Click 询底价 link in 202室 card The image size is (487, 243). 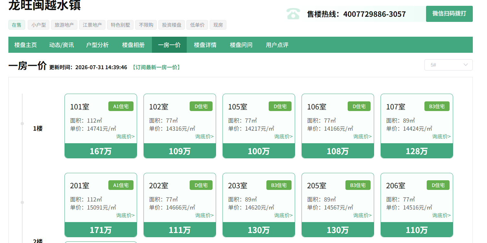204,215
